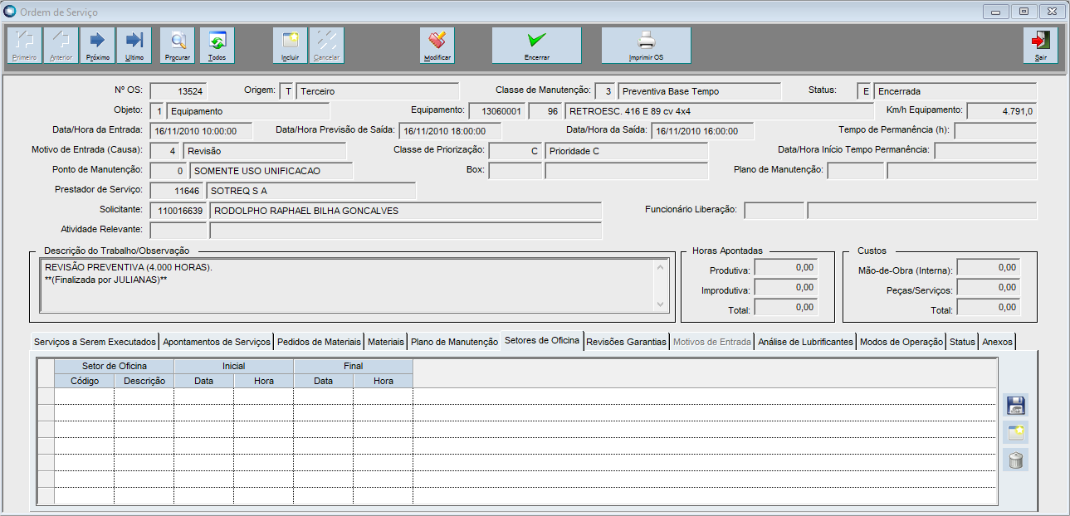This screenshot has height=516, width=1070.
Task: Click Ponto de Manutenção SOMENTE USO UNIFICACAO
Action: [271, 171]
